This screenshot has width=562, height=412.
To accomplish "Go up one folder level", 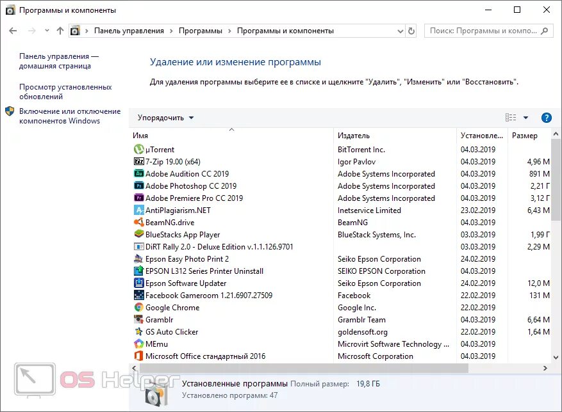I will click(x=60, y=31).
